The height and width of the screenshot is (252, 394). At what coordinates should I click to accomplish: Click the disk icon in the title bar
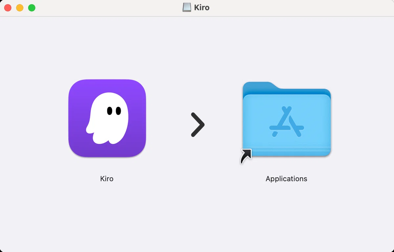187,8
